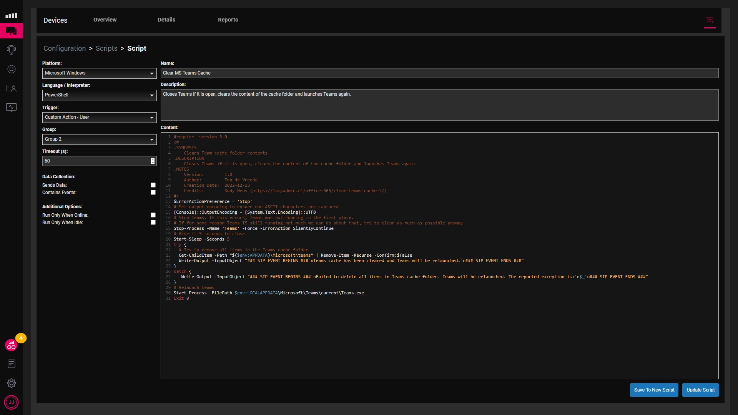This screenshot has width=738, height=415.
Task: Go to Scripts breadcrumb
Action: pos(106,48)
